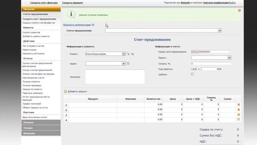Expand the Компания section
The width and height of the screenshot is (257, 145).
point(41,133)
